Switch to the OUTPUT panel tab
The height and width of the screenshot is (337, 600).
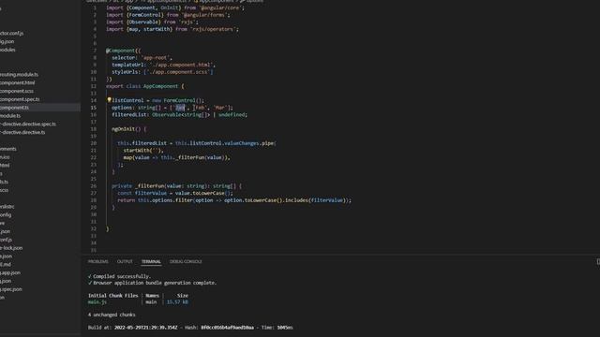(x=125, y=262)
